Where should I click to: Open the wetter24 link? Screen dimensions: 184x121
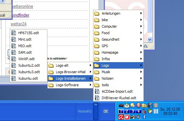point(18,24)
